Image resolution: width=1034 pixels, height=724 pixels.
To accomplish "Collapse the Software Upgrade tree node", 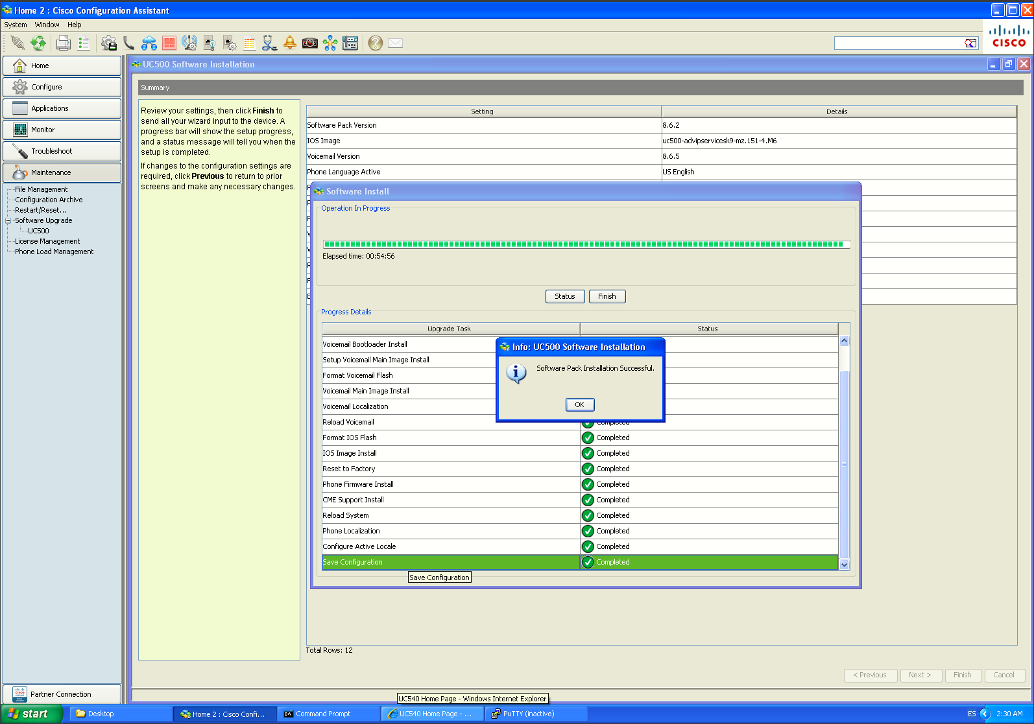I will 8,220.
